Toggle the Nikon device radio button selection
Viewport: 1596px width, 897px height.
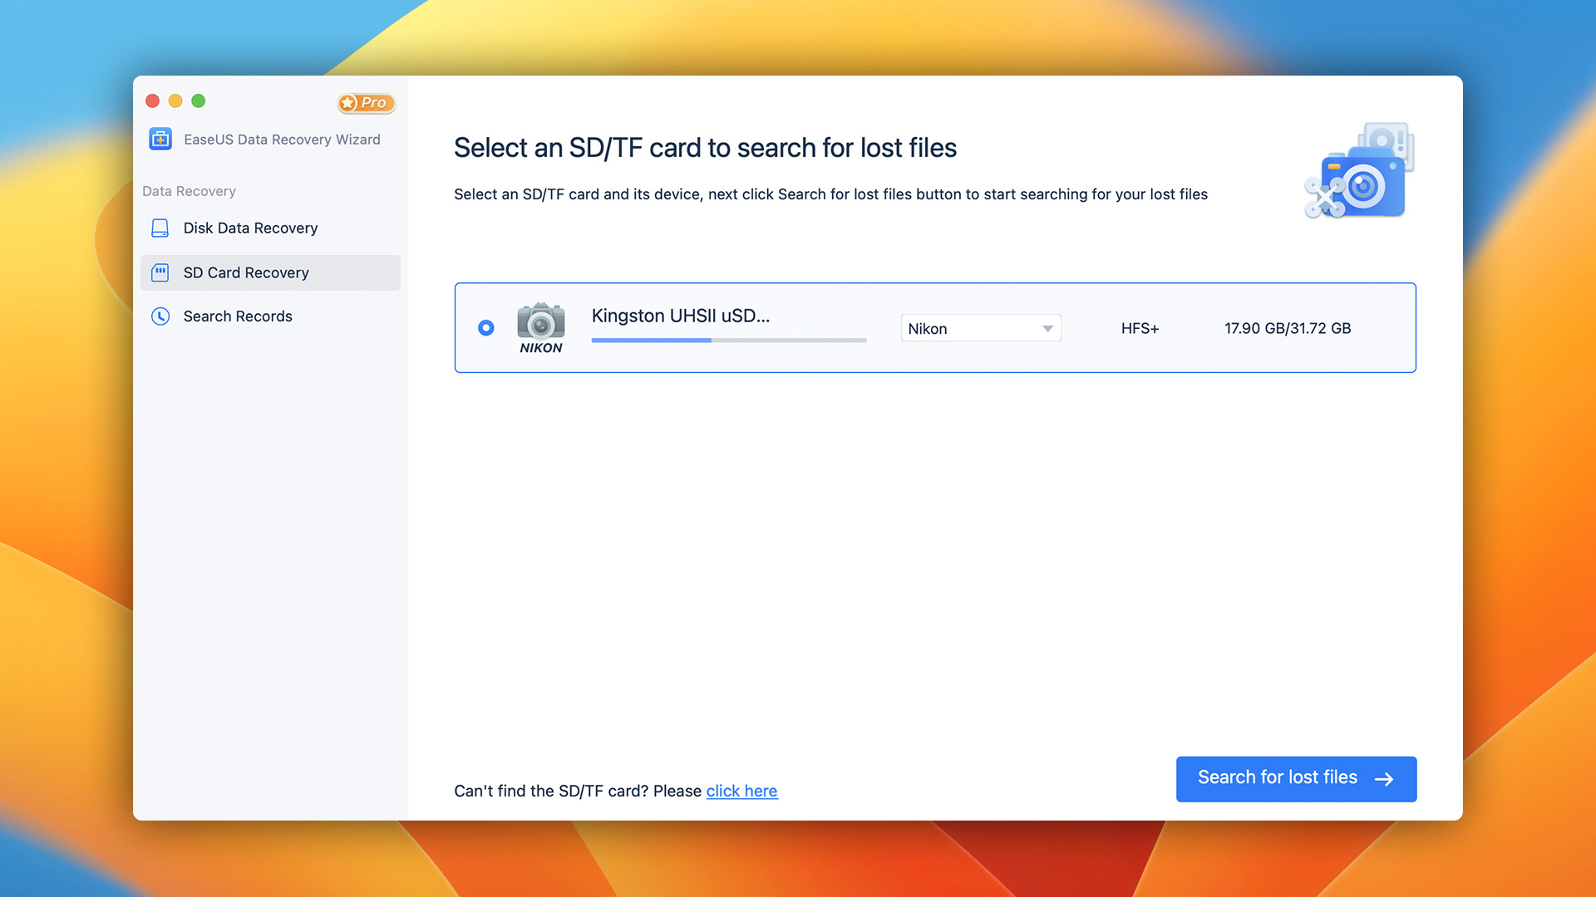[x=485, y=327]
